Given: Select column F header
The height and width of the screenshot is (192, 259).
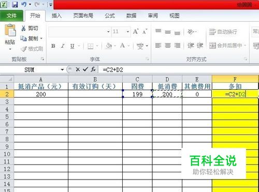Looking at the screenshot, I should click(x=235, y=79).
